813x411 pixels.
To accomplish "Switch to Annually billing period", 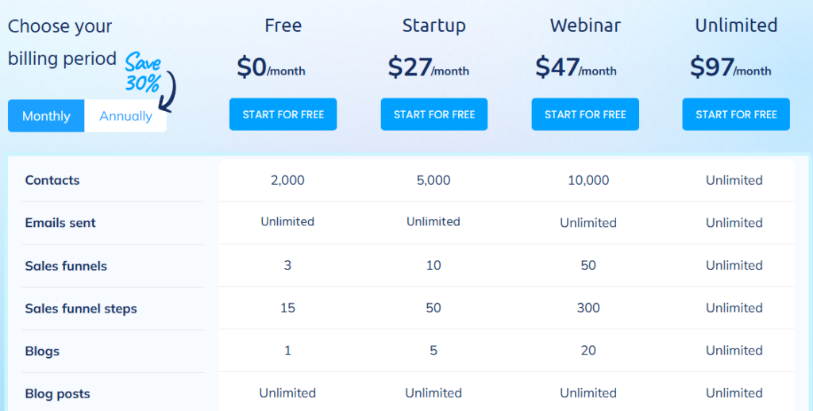I will (125, 116).
